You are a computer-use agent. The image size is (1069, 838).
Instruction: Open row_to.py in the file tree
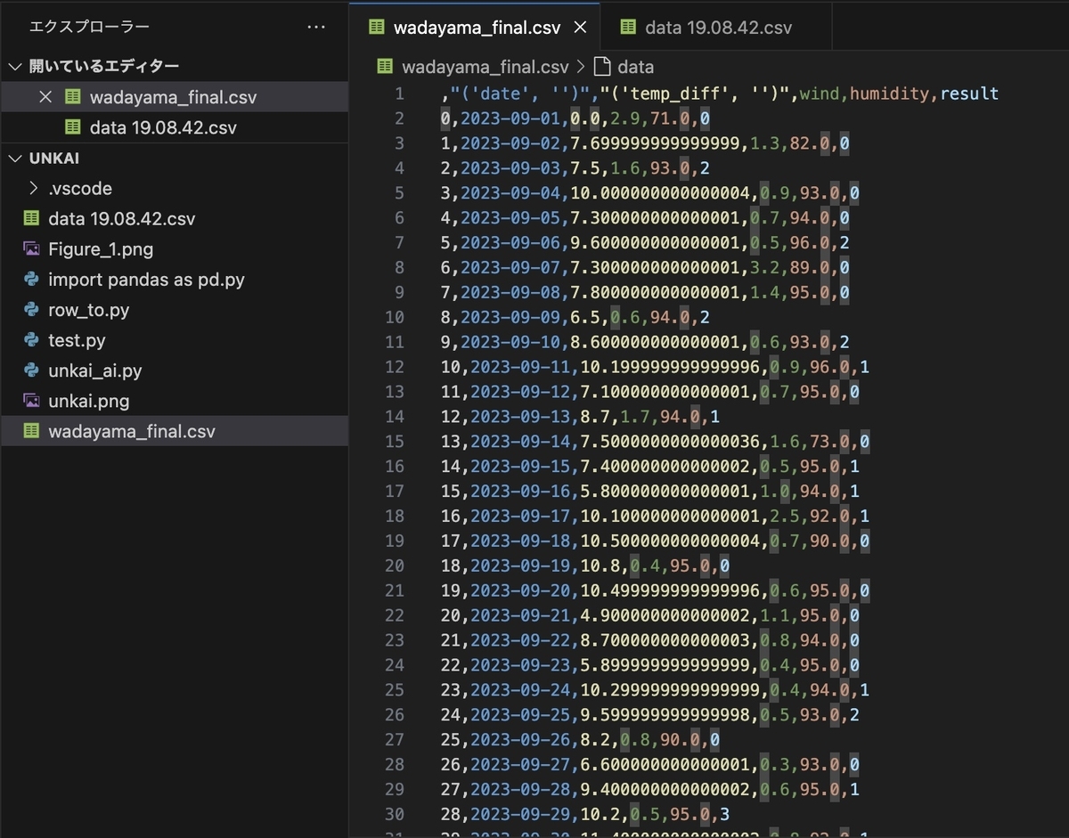(x=174, y=310)
